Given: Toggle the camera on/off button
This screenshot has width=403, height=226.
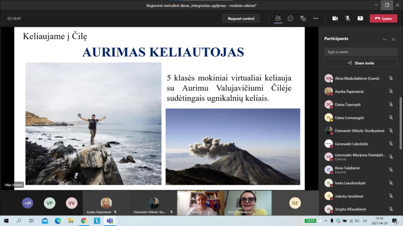Looking at the screenshot, I should [x=335, y=19].
